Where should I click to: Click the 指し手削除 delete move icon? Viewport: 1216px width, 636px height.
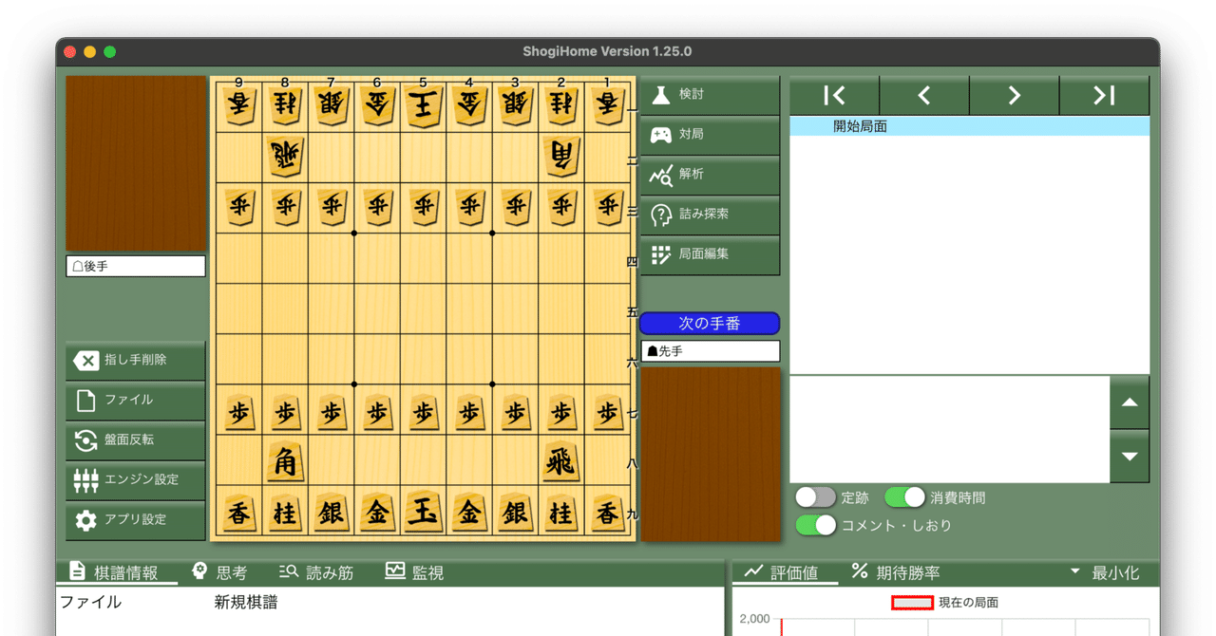click(135, 362)
